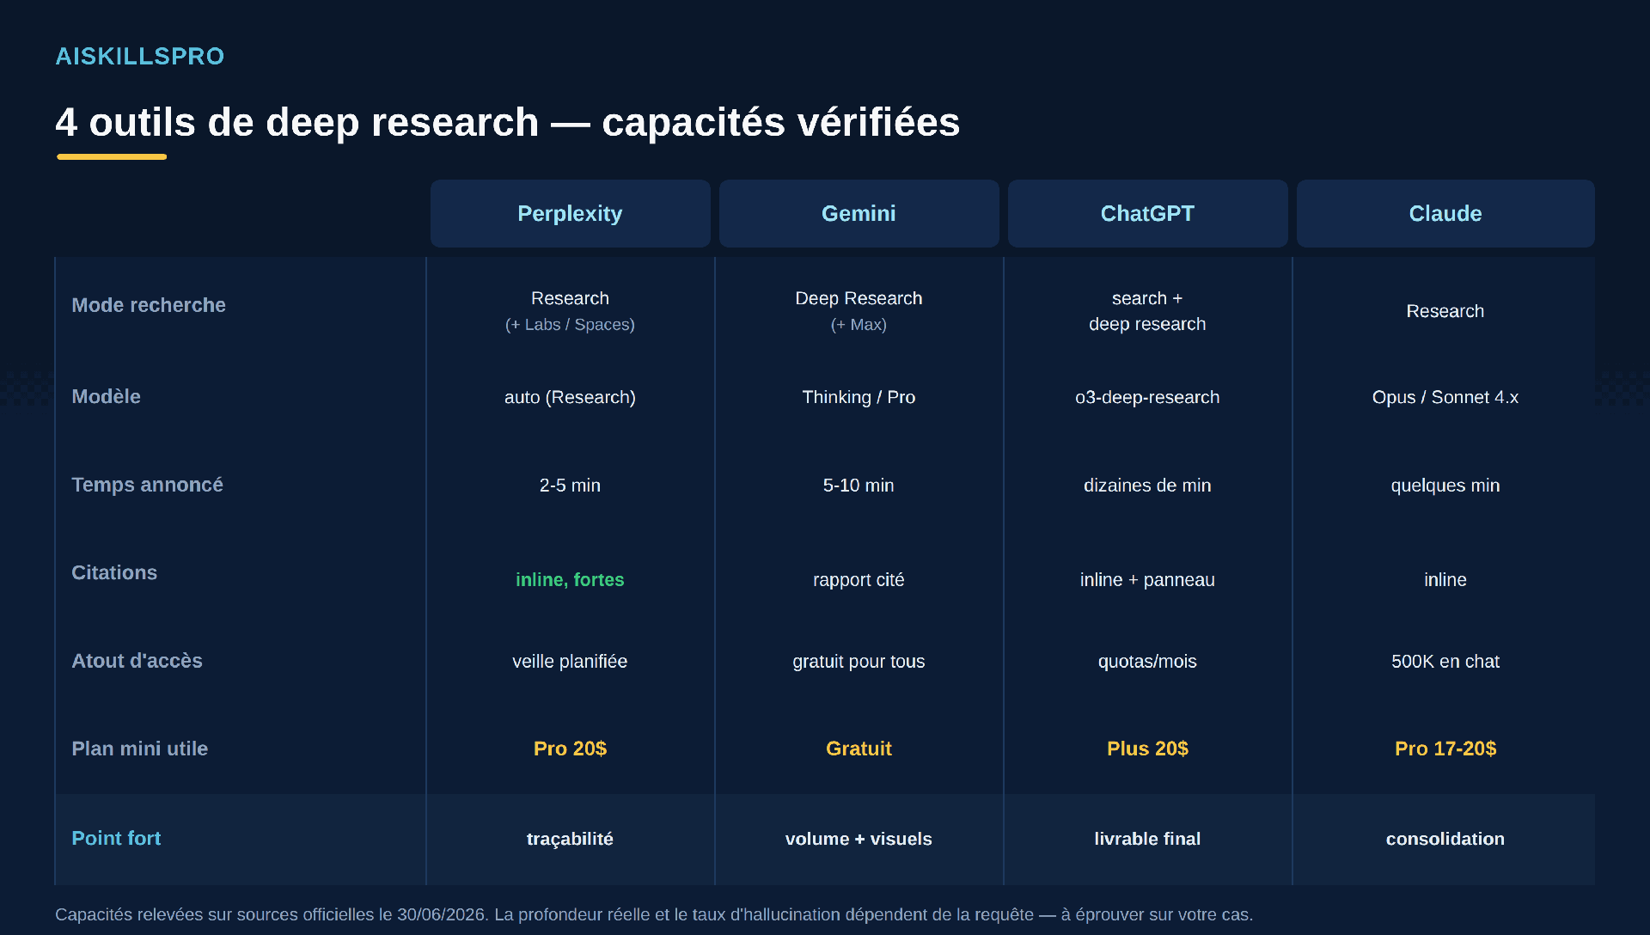Click the 'Atout d'accès' row label
This screenshot has width=1650, height=935.
(137, 661)
